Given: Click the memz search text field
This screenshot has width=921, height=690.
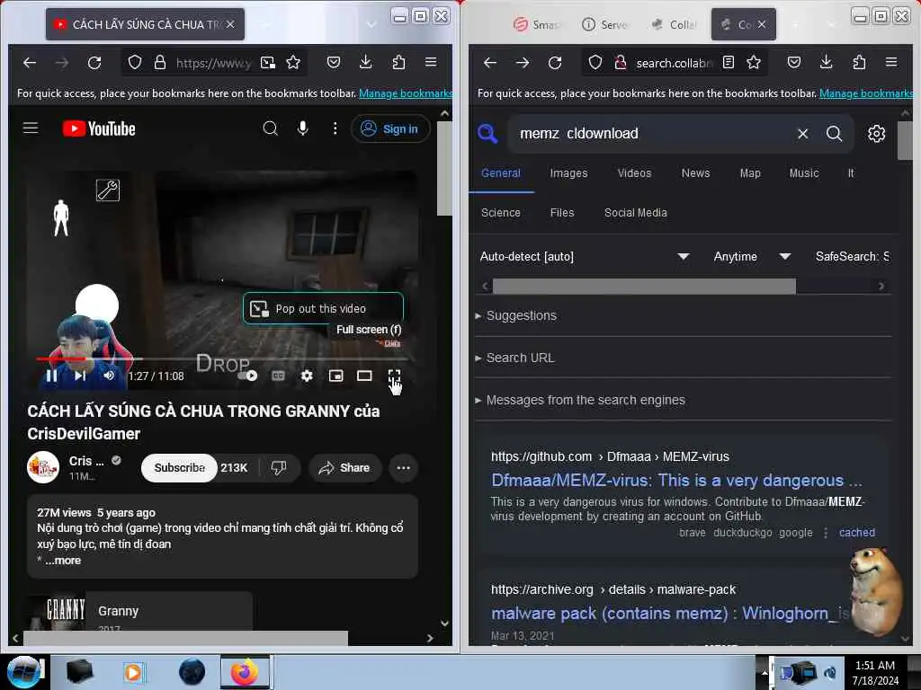Looking at the screenshot, I should 652,134.
